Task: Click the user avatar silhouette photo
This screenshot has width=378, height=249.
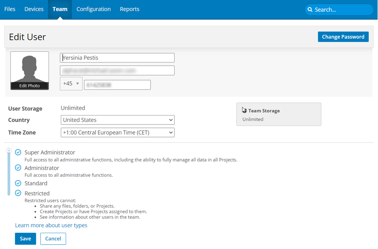Action: pyautogui.click(x=30, y=67)
